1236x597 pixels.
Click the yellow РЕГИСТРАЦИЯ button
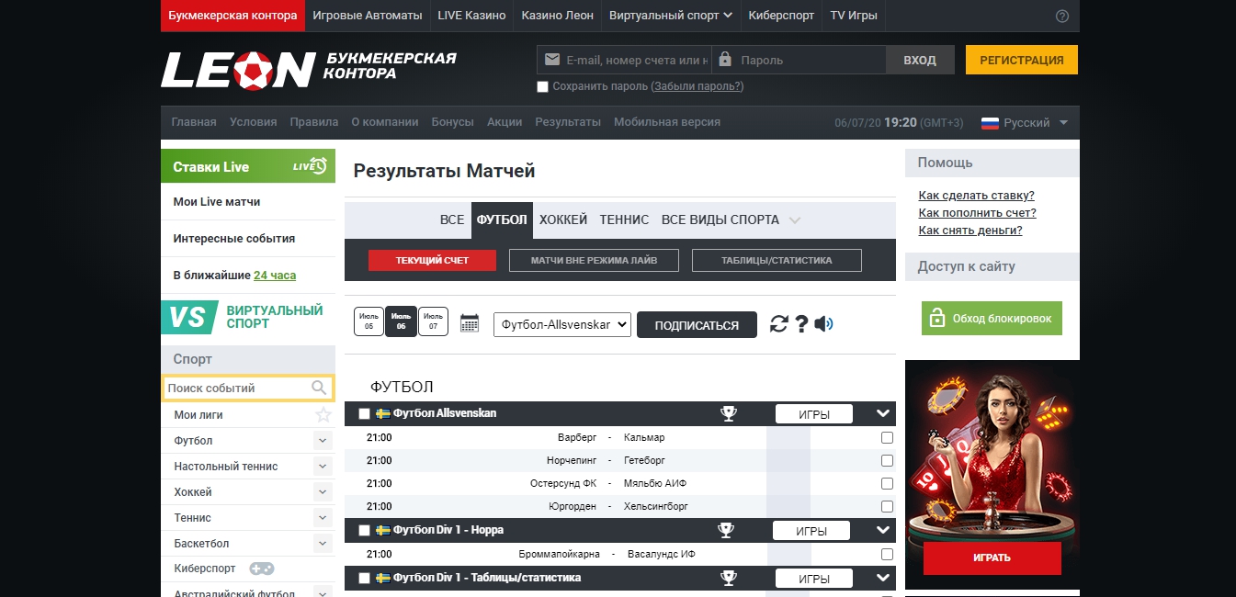click(1022, 60)
